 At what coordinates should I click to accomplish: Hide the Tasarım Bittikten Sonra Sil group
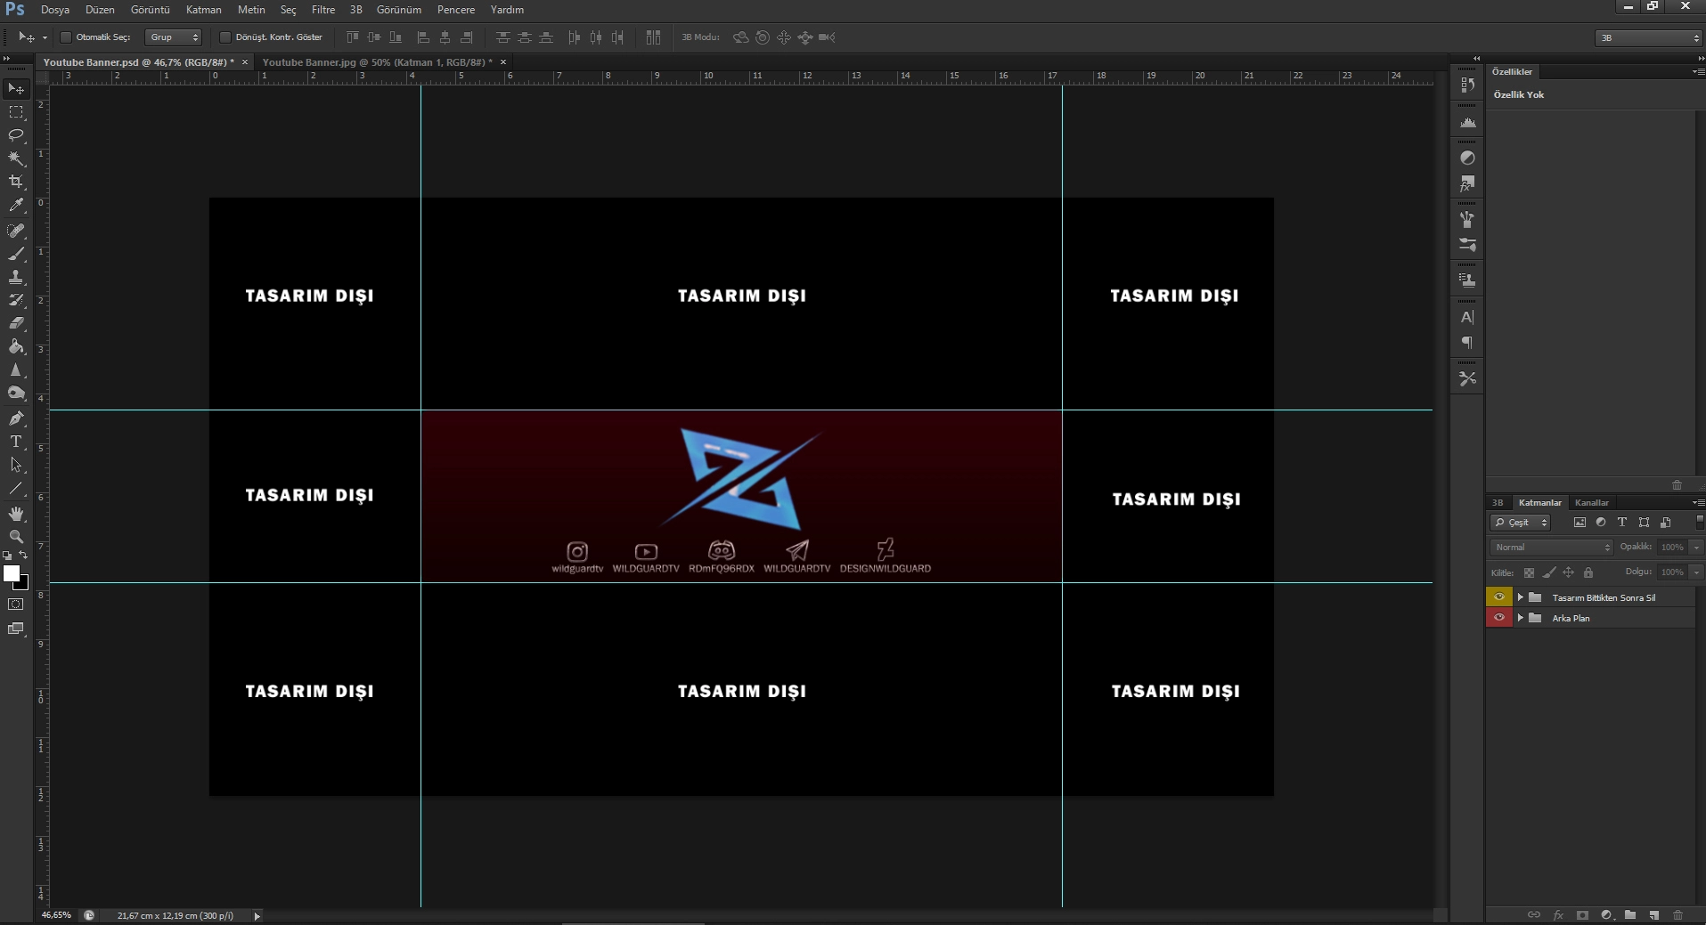click(x=1499, y=597)
